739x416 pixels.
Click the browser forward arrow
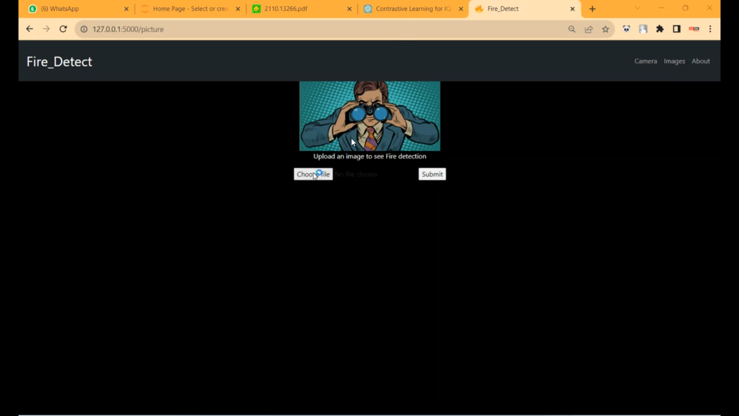(46, 29)
